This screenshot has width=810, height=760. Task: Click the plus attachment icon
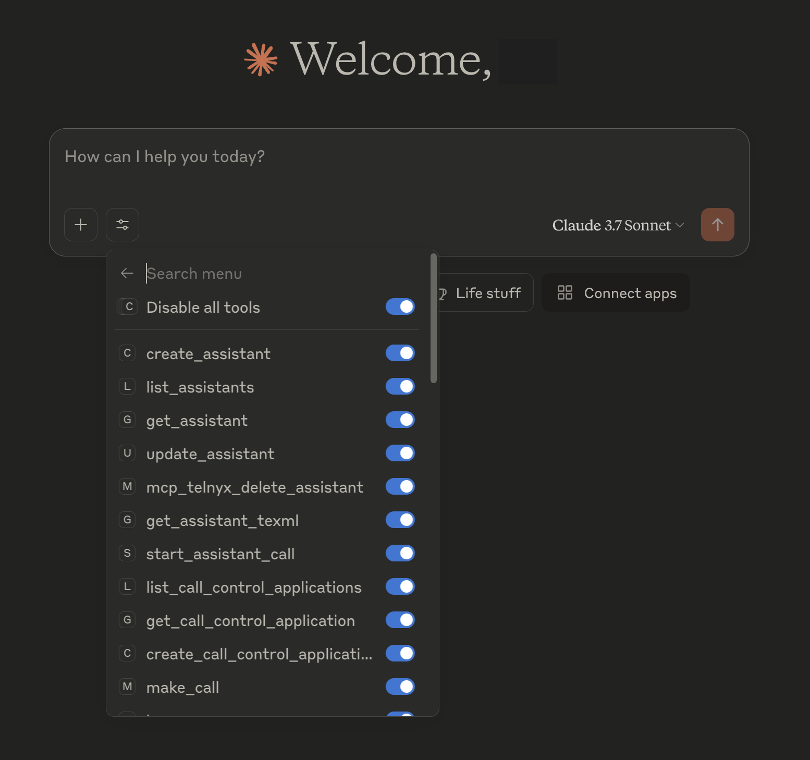(x=81, y=225)
